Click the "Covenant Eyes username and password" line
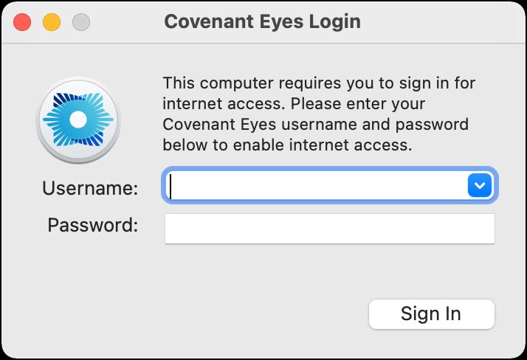 [x=316, y=125]
